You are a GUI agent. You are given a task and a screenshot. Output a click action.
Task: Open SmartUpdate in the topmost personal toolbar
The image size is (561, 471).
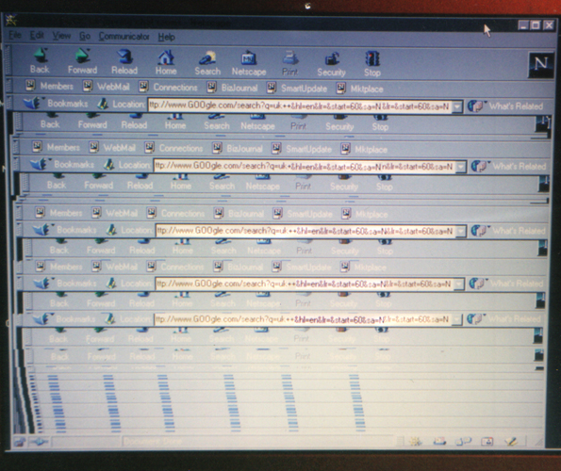(297, 89)
